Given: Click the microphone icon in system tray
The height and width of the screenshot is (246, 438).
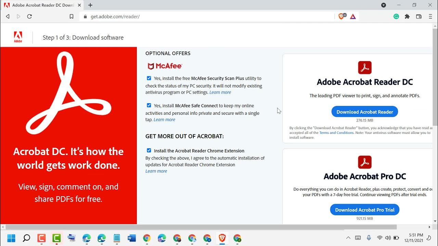Looking at the screenshot, I should click(x=369, y=238).
